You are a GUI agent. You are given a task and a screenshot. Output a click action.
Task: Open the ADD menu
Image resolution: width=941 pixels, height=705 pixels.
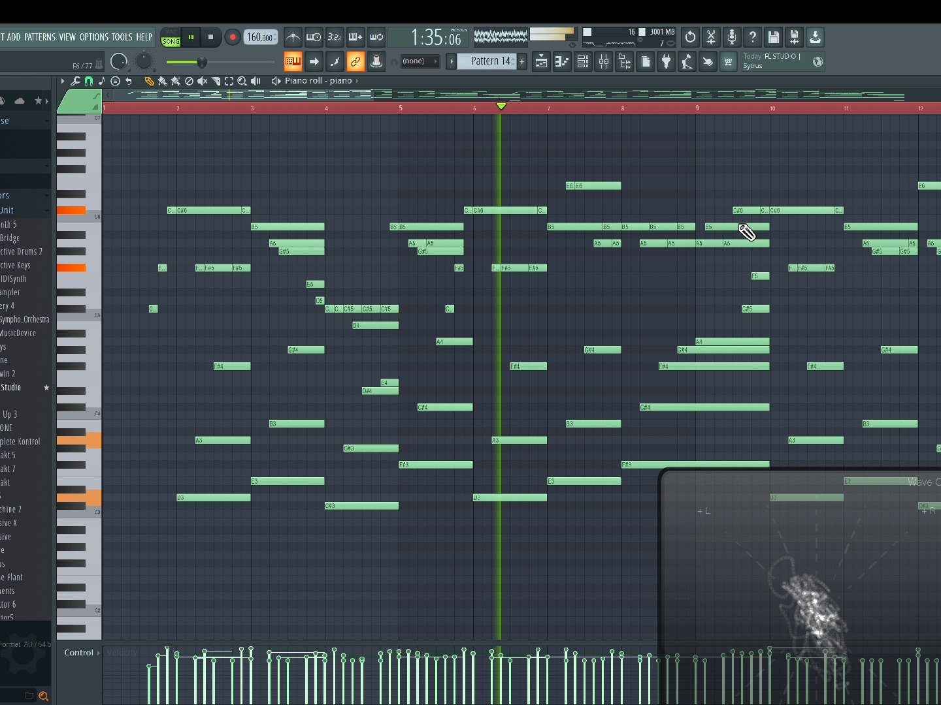point(14,37)
